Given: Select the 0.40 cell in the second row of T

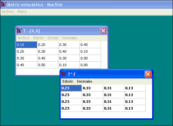Looking at the screenshot, I should [x=69, y=51].
